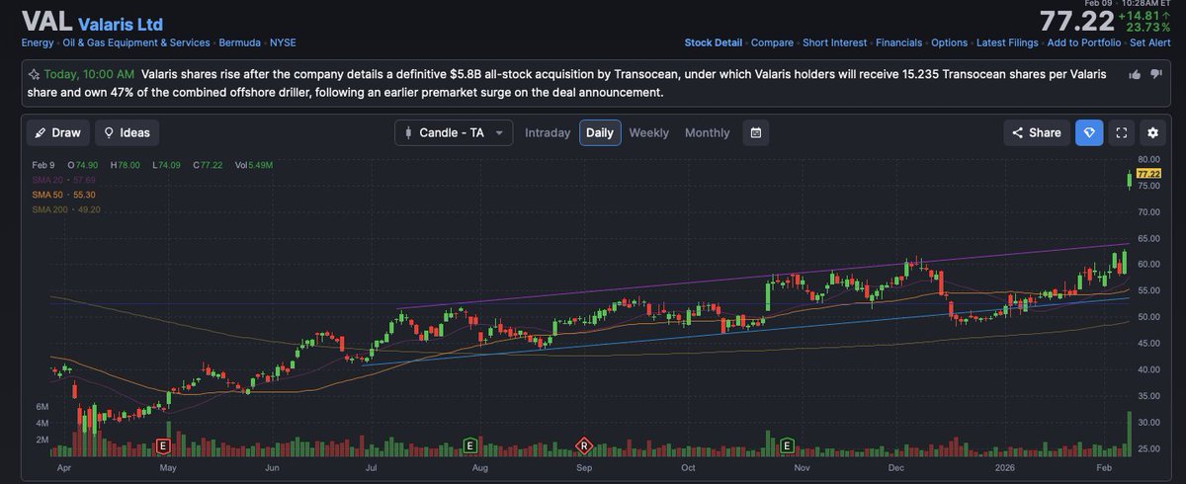Click the thumbs down icon on news summary
The height and width of the screenshot is (484, 1186).
coord(1155,74)
